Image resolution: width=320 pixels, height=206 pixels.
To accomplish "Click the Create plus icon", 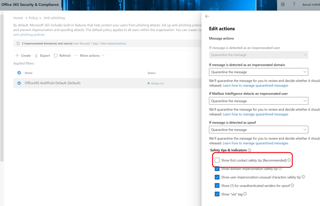I will pyautogui.click(x=17, y=55).
